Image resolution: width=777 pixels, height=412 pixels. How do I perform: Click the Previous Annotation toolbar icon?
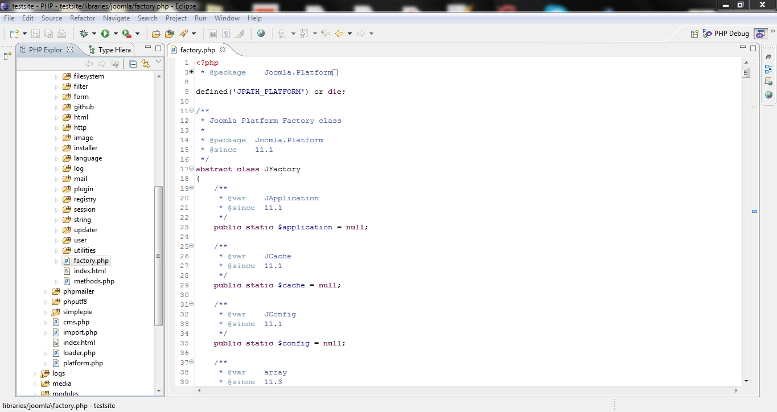305,34
